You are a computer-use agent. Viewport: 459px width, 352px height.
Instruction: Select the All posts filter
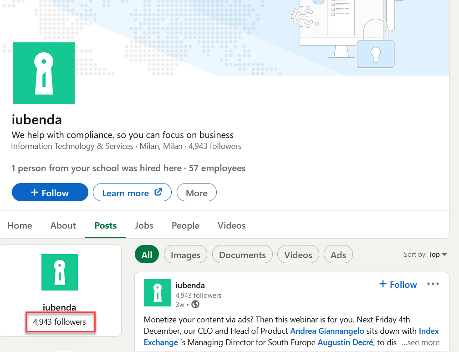(x=147, y=255)
